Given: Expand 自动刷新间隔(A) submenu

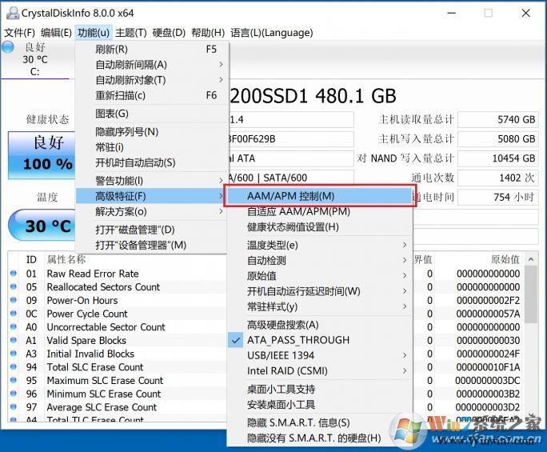Looking at the screenshot, I should tap(152, 65).
